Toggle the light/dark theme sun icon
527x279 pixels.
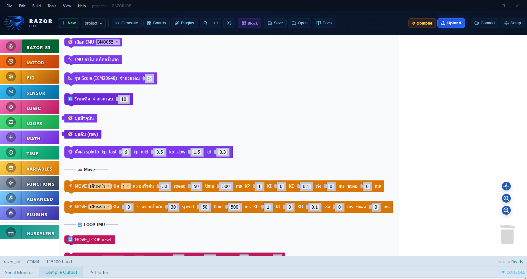click(x=229, y=23)
